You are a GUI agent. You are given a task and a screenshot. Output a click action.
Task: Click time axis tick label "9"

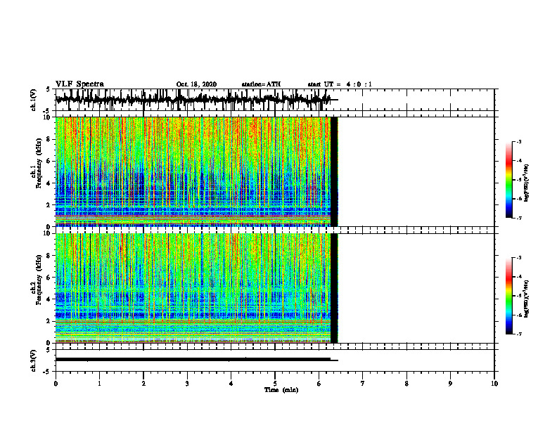coord(450,384)
